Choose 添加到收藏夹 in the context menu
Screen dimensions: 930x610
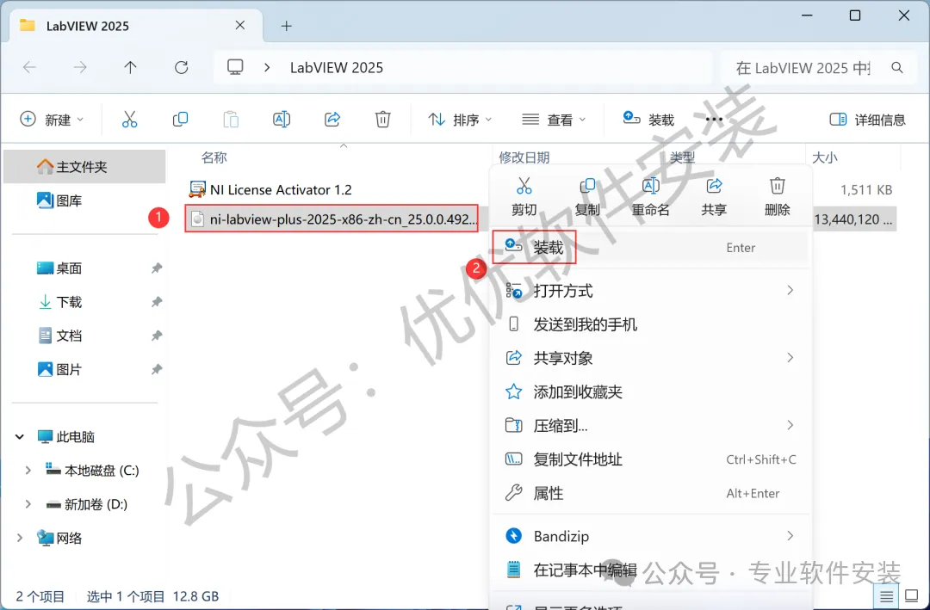(x=651, y=391)
